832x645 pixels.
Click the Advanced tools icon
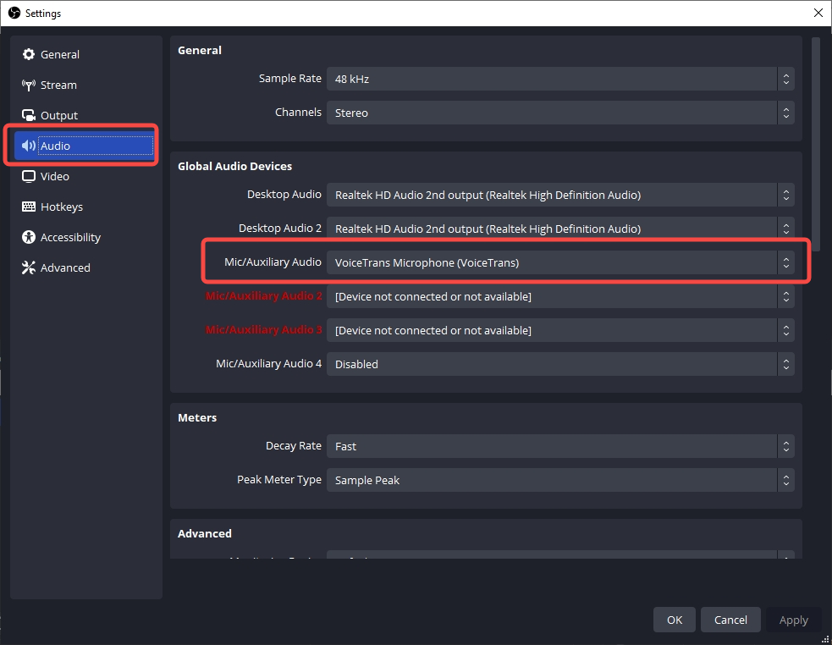tap(29, 267)
